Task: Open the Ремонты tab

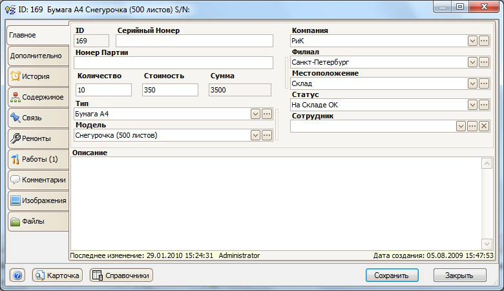Action: (38, 138)
